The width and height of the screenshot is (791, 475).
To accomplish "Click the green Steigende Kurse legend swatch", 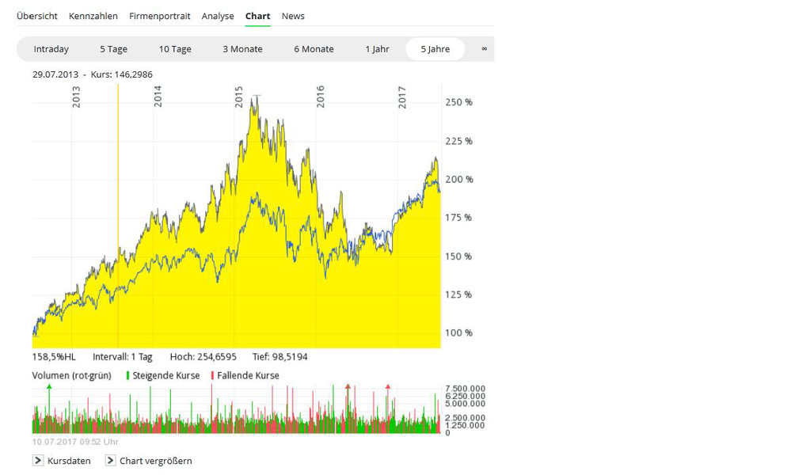I will pos(128,375).
